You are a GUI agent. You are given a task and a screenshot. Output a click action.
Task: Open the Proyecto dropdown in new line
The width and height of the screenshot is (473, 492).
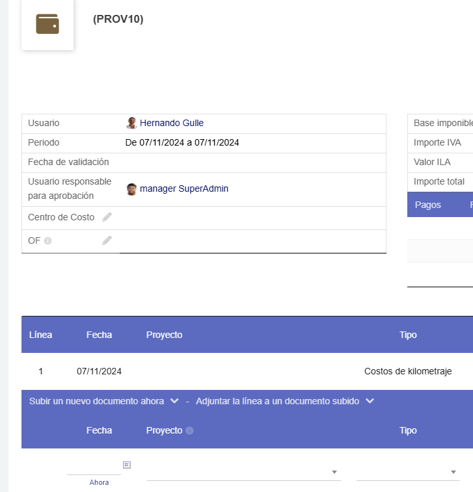click(x=243, y=472)
